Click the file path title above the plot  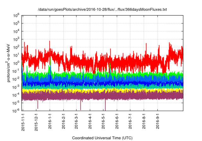click(102, 10)
